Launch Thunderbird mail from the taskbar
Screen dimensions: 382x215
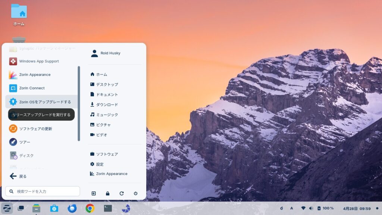pyautogui.click(x=72, y=208)
